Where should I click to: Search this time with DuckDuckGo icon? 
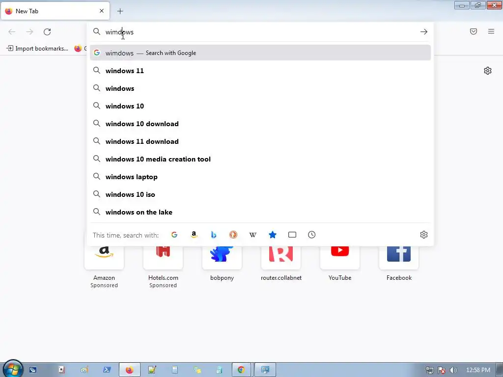click(x=233, y=235)
